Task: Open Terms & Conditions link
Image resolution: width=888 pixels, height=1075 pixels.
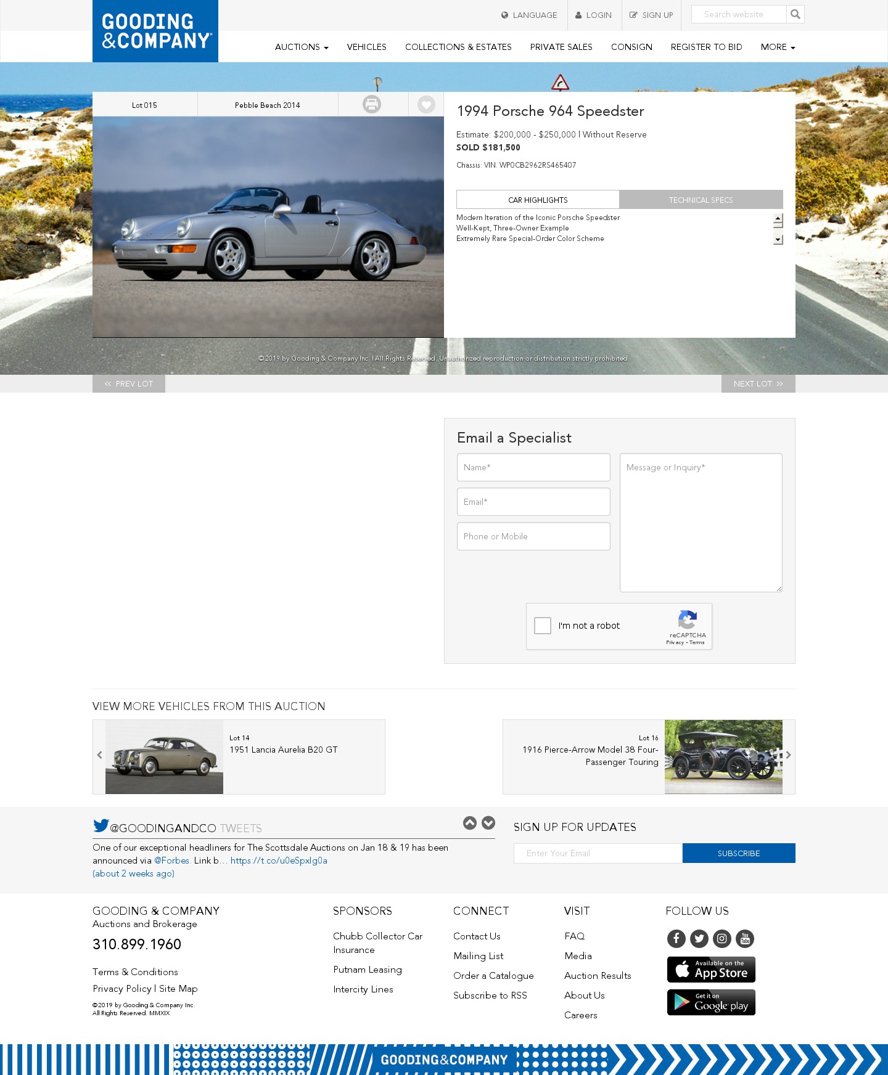Action: [x=135, y=972]
